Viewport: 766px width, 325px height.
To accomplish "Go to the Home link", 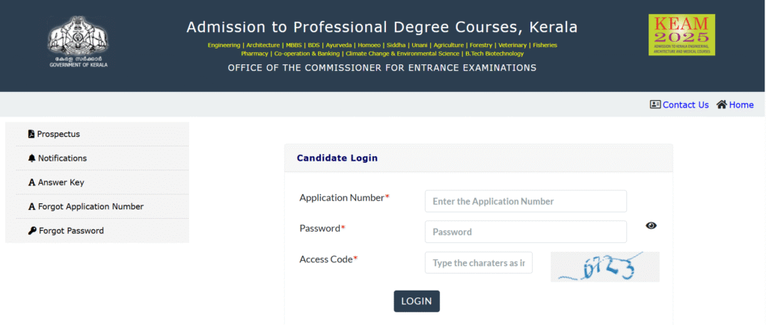I will (x=741, y=105).
